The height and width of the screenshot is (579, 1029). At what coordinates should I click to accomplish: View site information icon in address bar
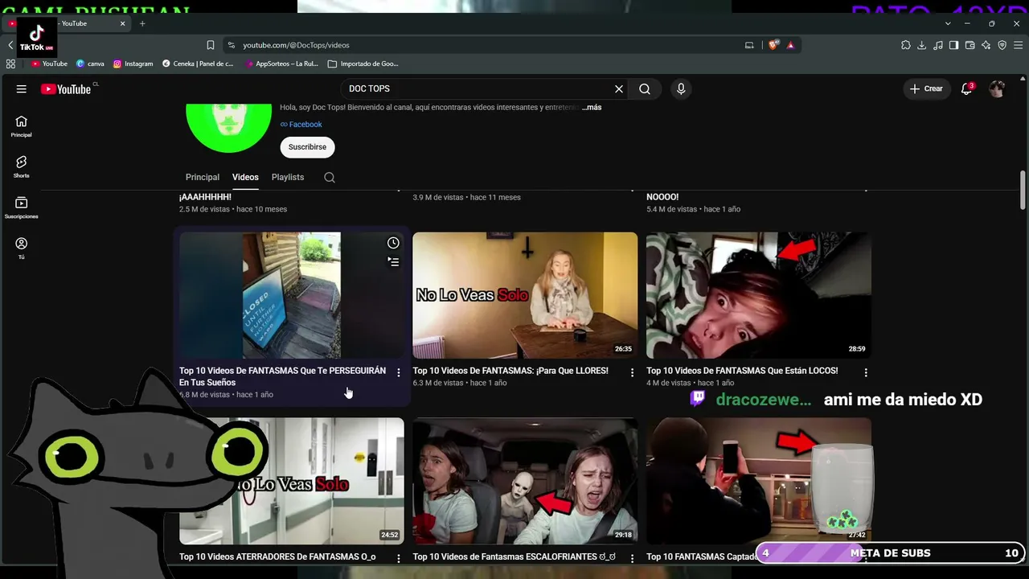[x=232, y=45]
